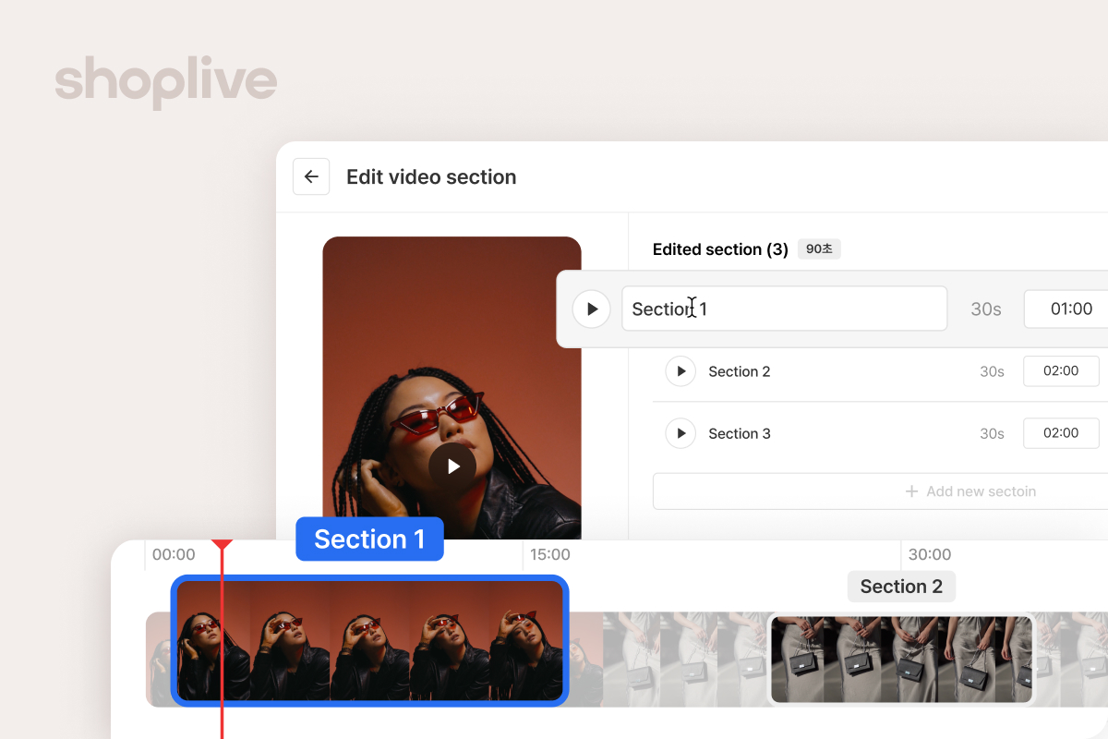Edit the 02:00 time field of Section 3

point(1061,432)
